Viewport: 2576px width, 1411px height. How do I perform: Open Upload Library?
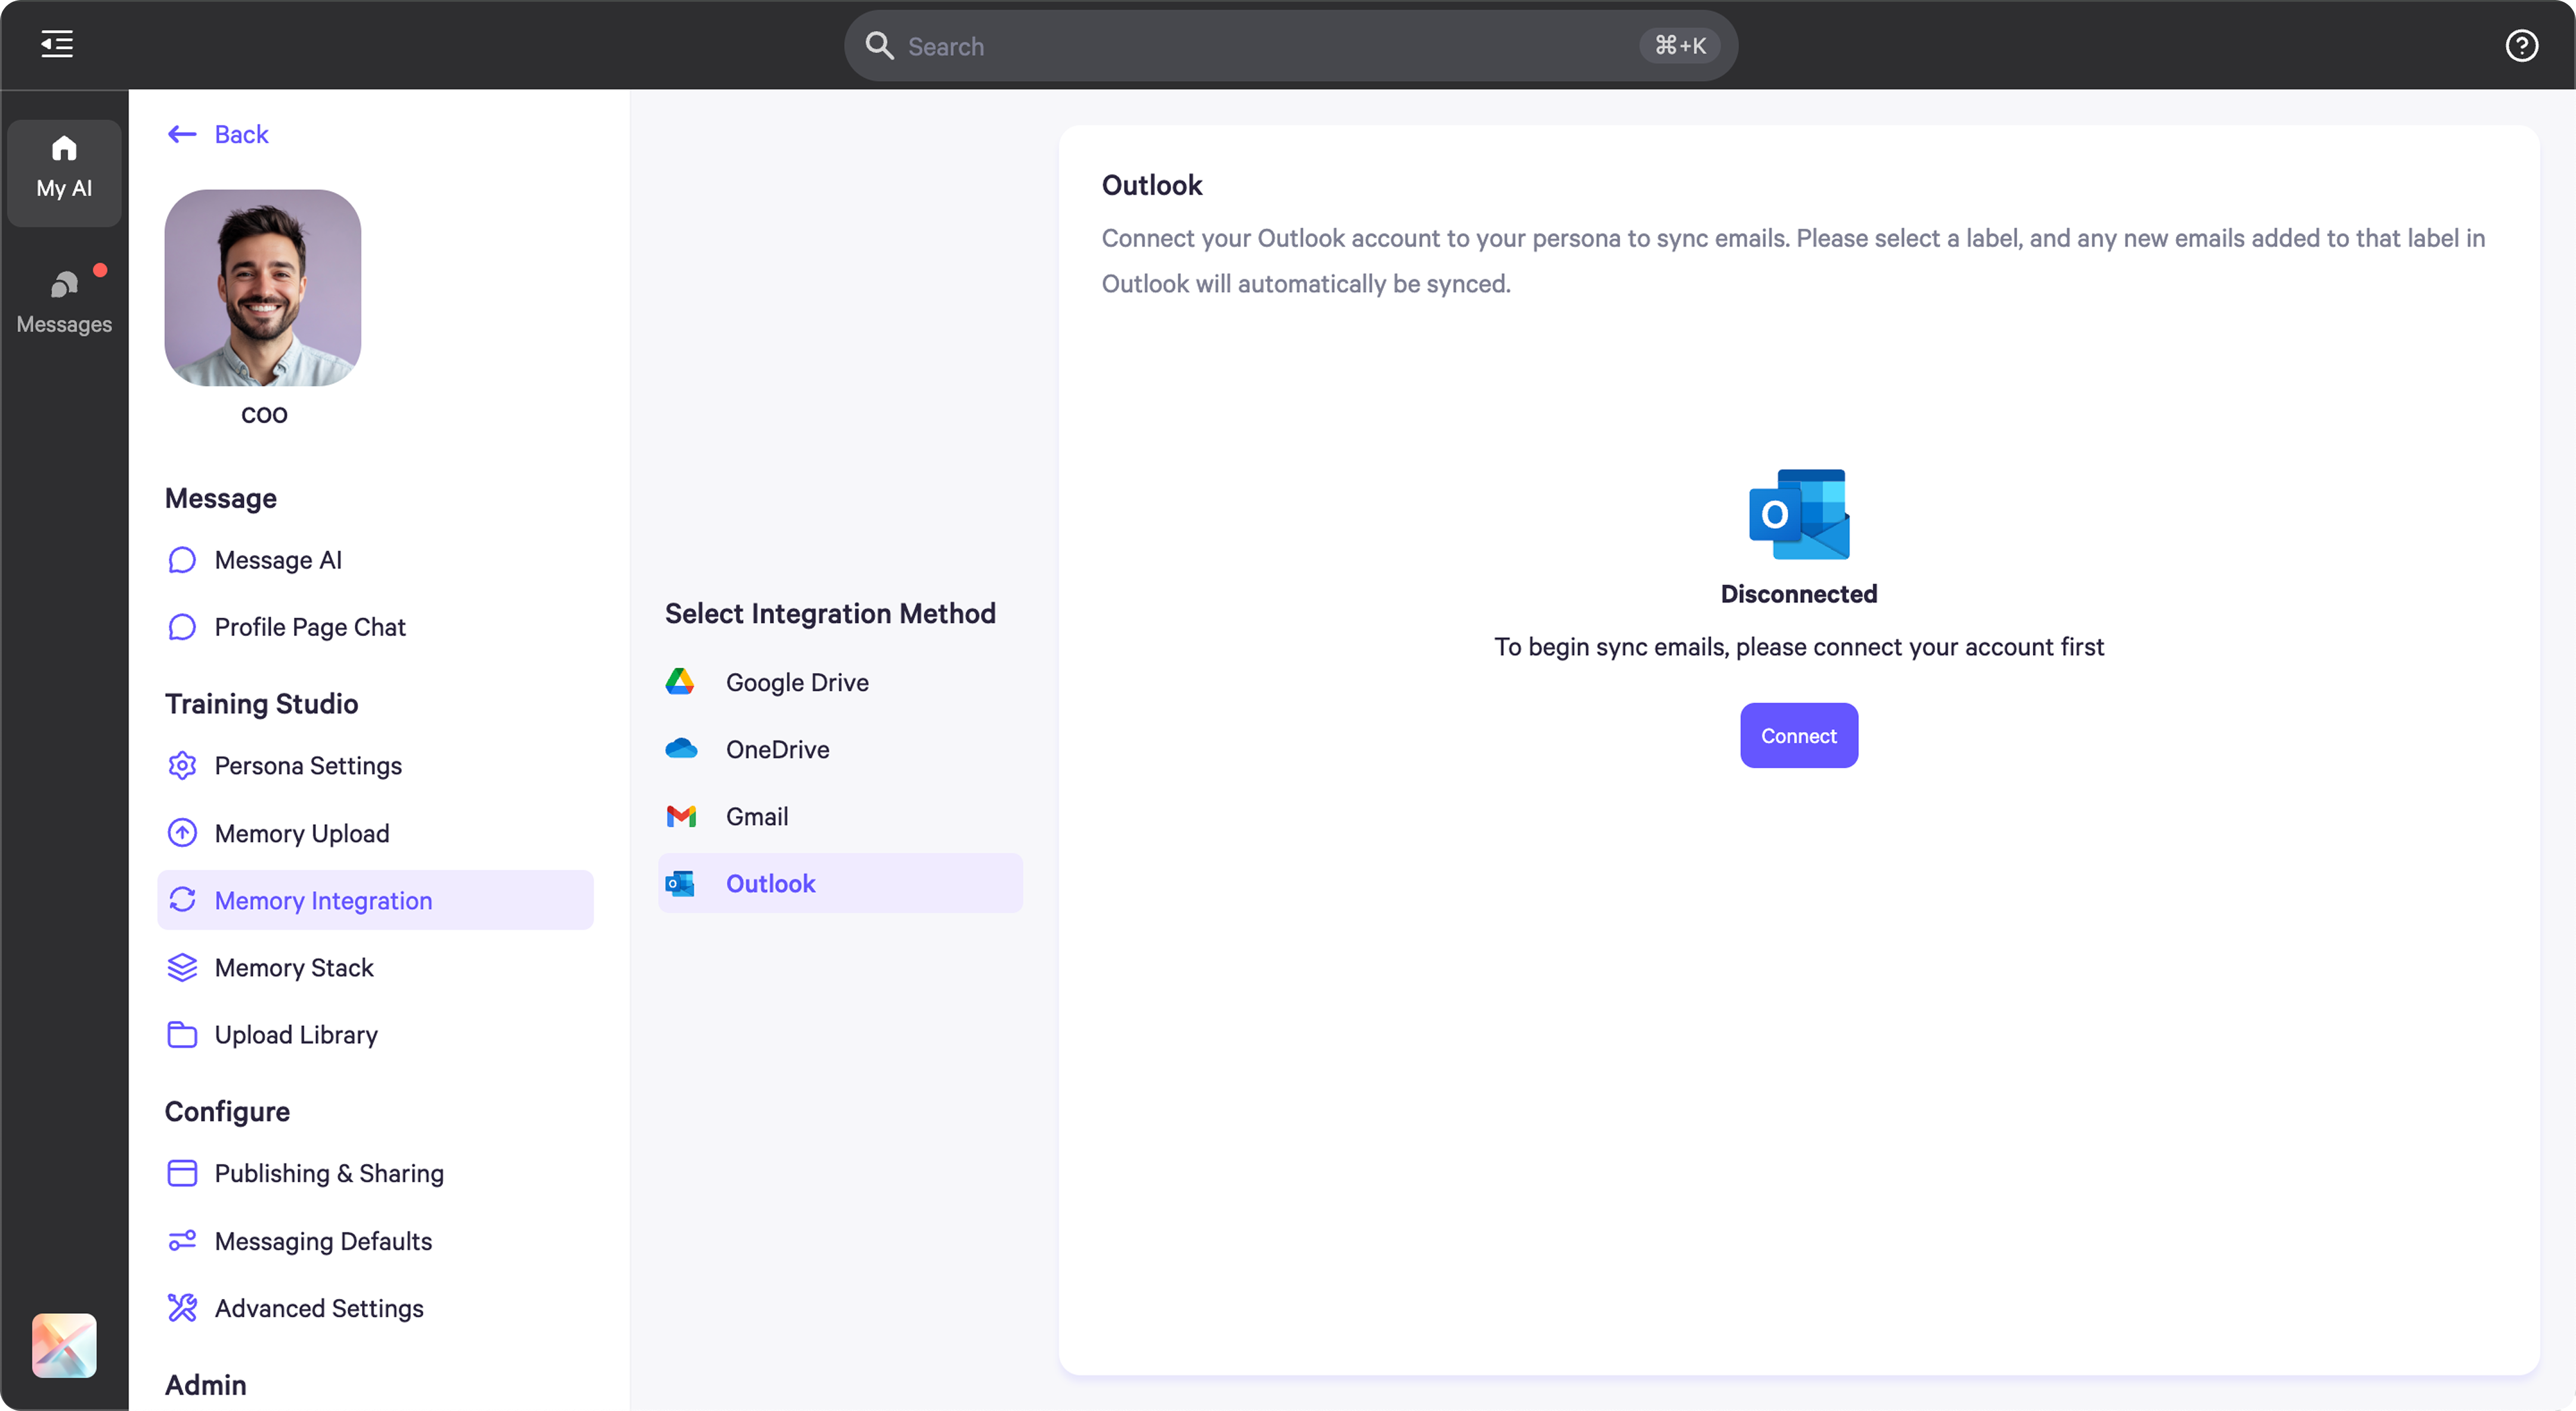point(296,1035)
